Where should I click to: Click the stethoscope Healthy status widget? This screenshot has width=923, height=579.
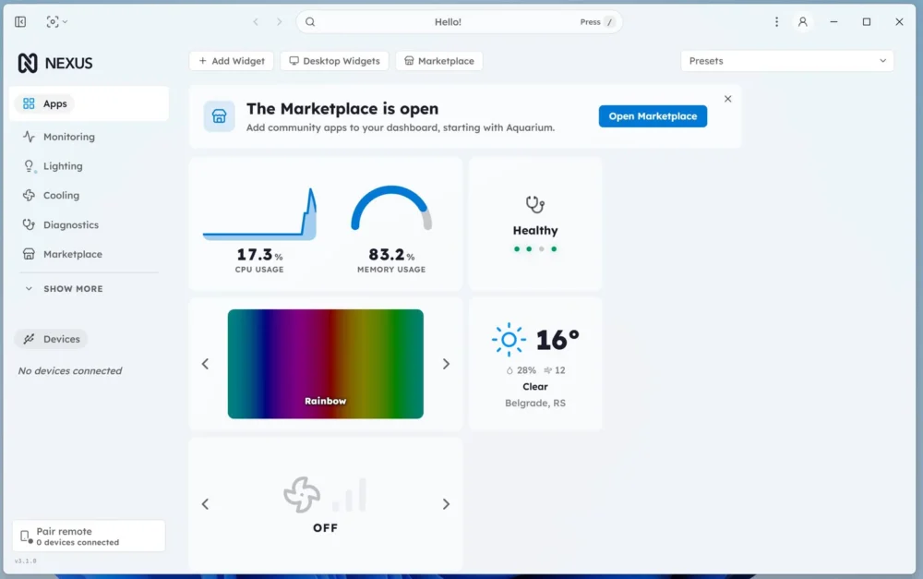click(x=535, y=223)
